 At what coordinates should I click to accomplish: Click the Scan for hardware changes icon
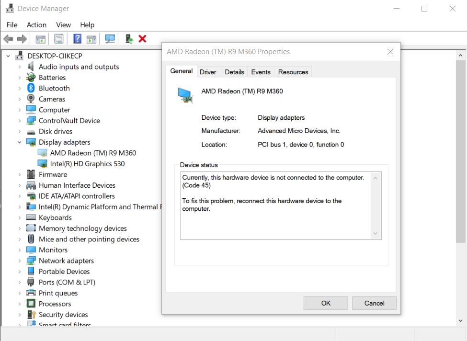click(x=110, y=39)
